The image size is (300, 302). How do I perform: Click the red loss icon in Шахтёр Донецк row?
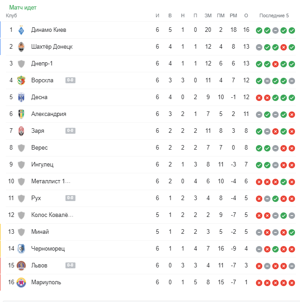click(284, 47)
